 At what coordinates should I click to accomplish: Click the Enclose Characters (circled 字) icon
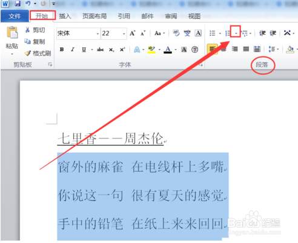[x=195, y=50]
